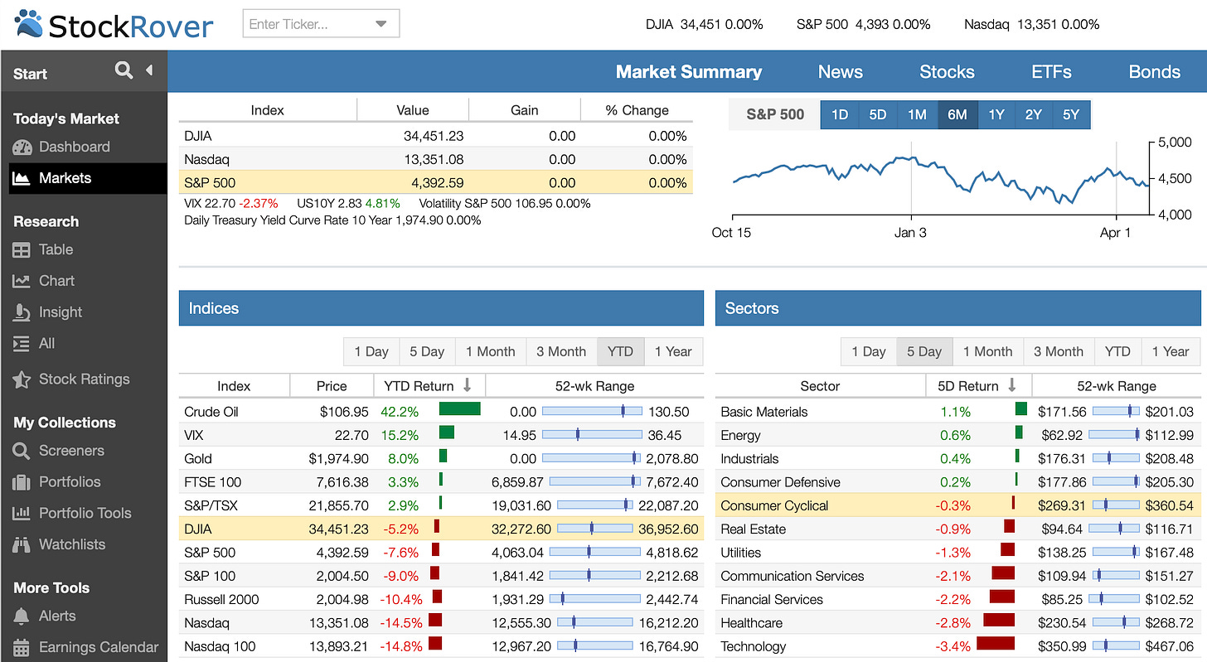The width and height of the screenshot is (1207, 662).
Task: Click Crude Oil 52-wk range bar
Action: tap(592, 412)
